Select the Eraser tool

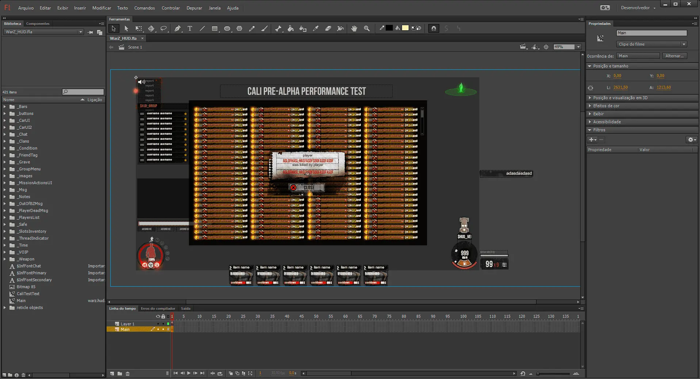coord(328,28)
